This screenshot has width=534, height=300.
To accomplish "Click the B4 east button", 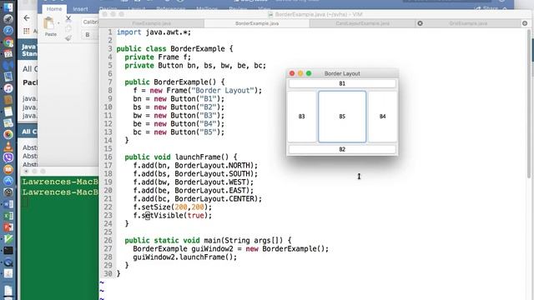I will pos(382,117).
